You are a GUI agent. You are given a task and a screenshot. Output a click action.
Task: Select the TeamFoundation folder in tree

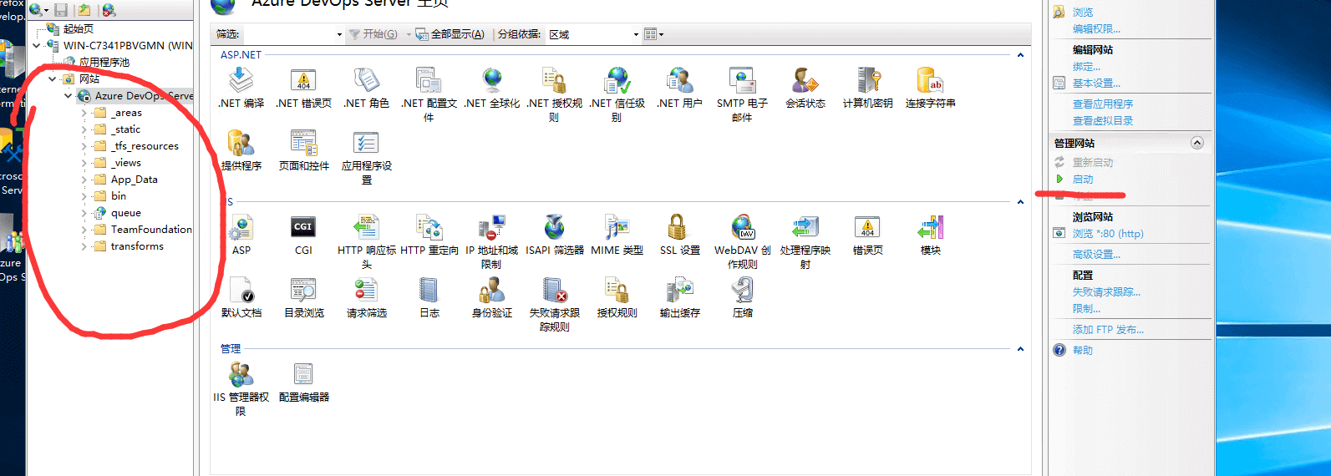(x=150, y=230)
